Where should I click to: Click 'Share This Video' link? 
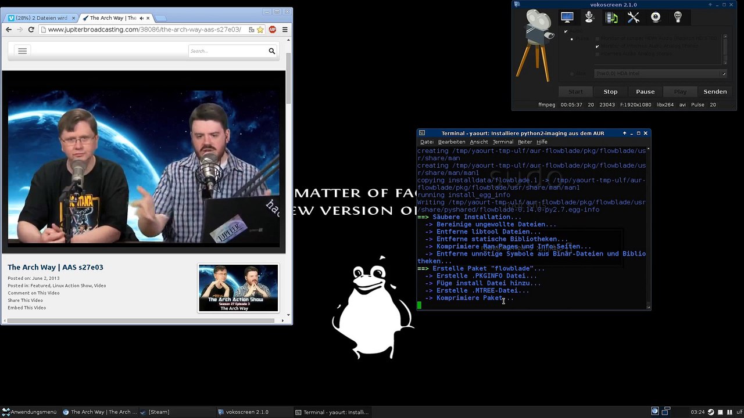click(x=25, y=300)
